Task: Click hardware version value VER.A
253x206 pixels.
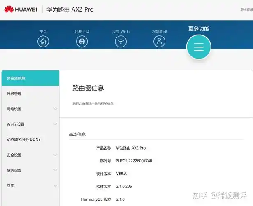Action: 121,174
